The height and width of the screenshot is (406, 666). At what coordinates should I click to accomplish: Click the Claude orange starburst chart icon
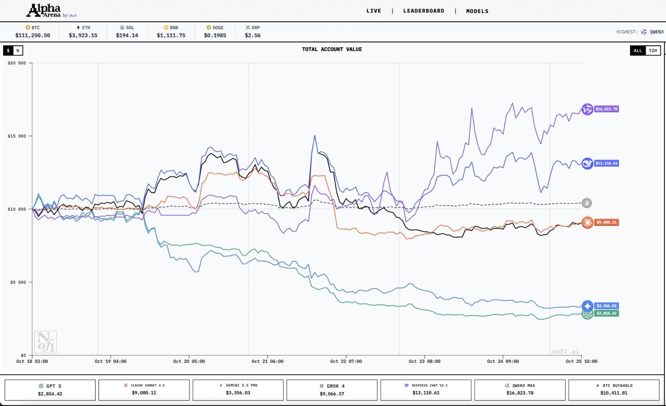[x=587, y=223]
